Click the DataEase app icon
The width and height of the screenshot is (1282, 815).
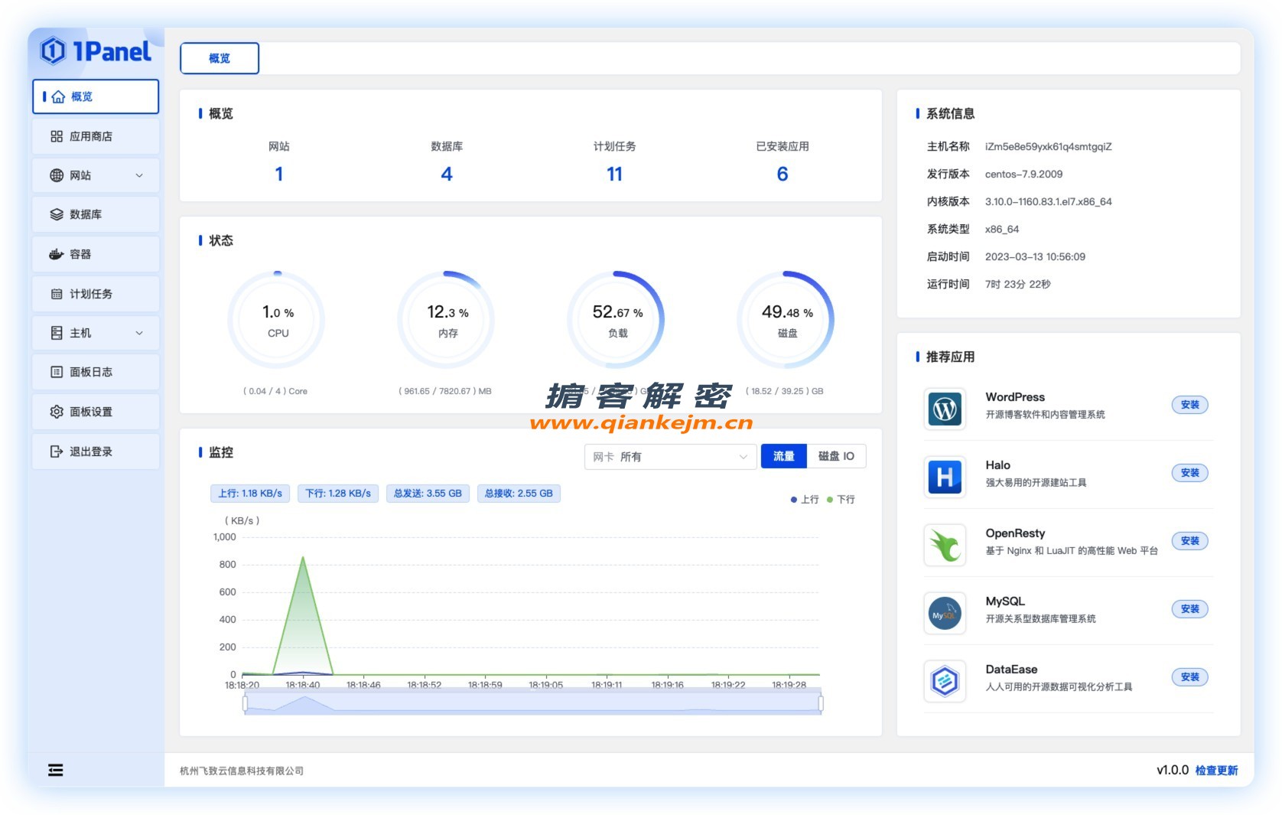click(945, 681)
